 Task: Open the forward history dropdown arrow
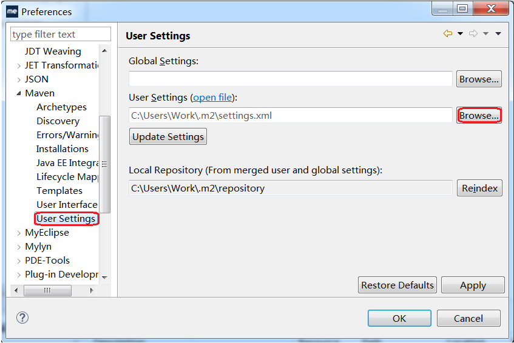point(486,33)
